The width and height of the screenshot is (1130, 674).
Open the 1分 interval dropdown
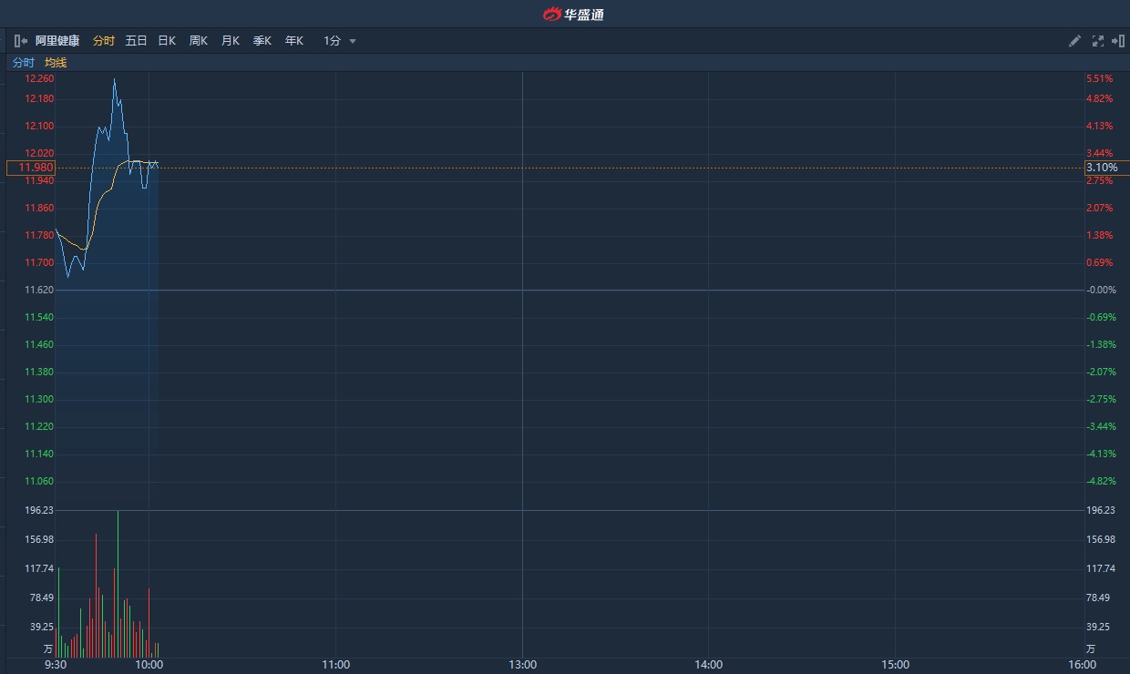(339, 41)
